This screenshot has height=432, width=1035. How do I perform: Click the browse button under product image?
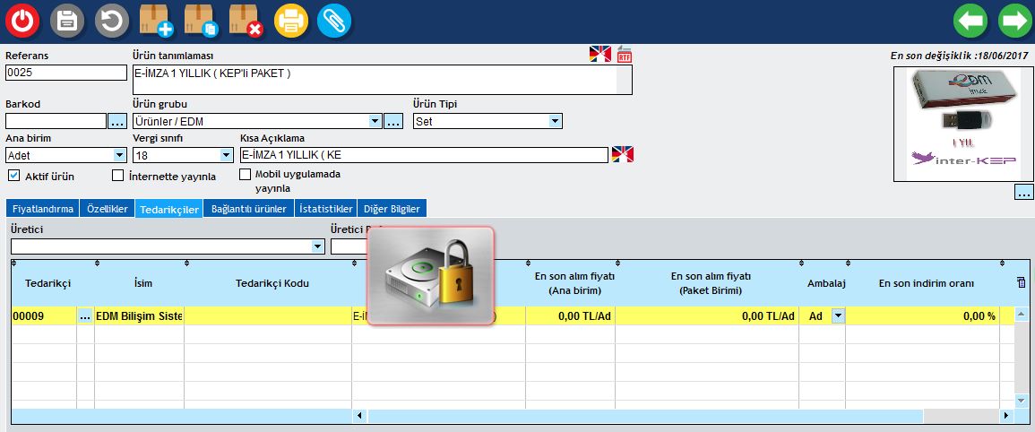pyautogui.click(x=1023, y=192)
